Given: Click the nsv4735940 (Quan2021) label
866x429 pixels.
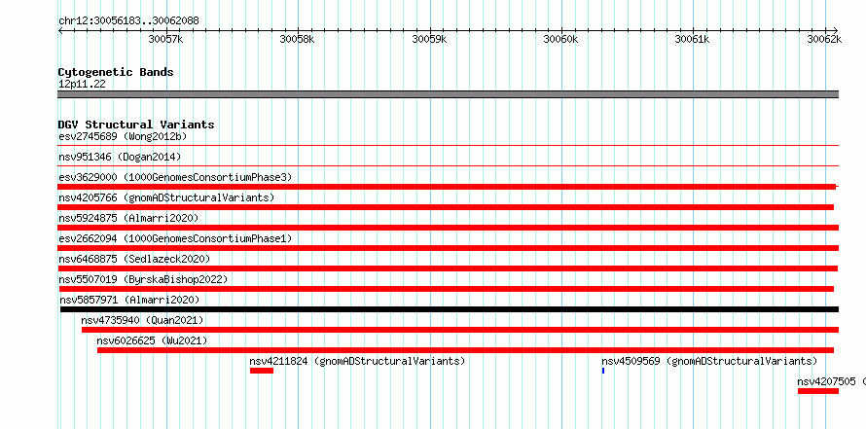Looking at the screenshot, I should [x=142, y=320].
